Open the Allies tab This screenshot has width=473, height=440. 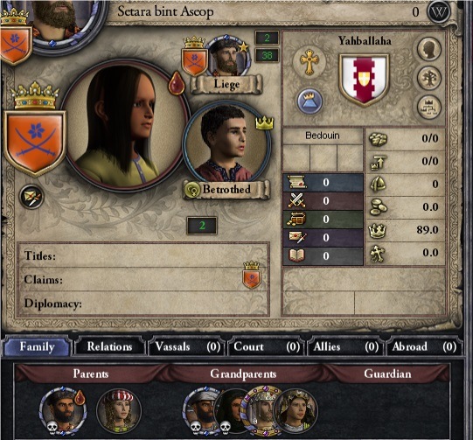click(x=345, y=346)
